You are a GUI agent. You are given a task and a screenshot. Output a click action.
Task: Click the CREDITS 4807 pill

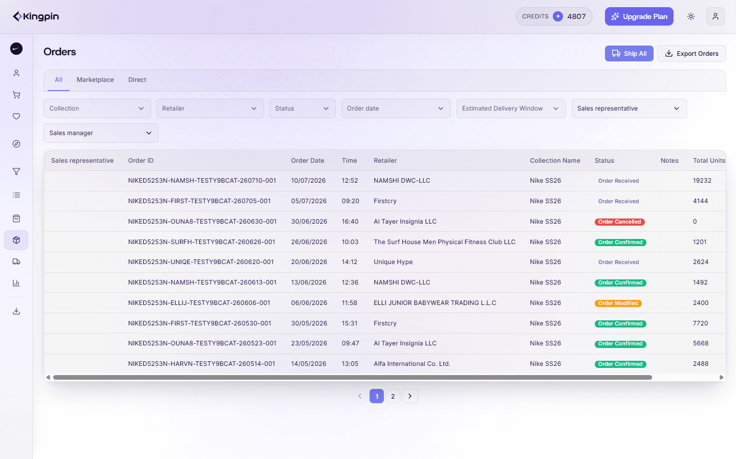(554, 16)
